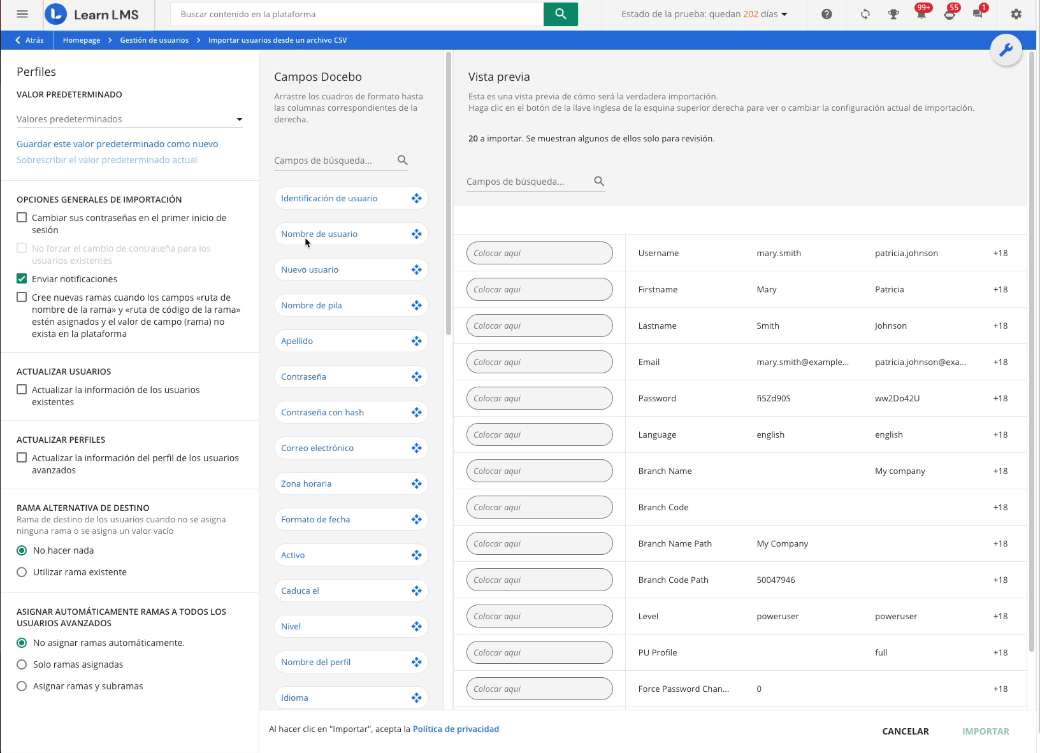
Task: Check Cambiar sus contraseñas en primer inicio
Action: click(22, 217)
